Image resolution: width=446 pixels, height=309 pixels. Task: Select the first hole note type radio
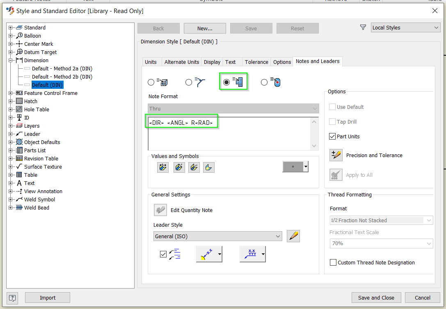click(x=151, y=82)
